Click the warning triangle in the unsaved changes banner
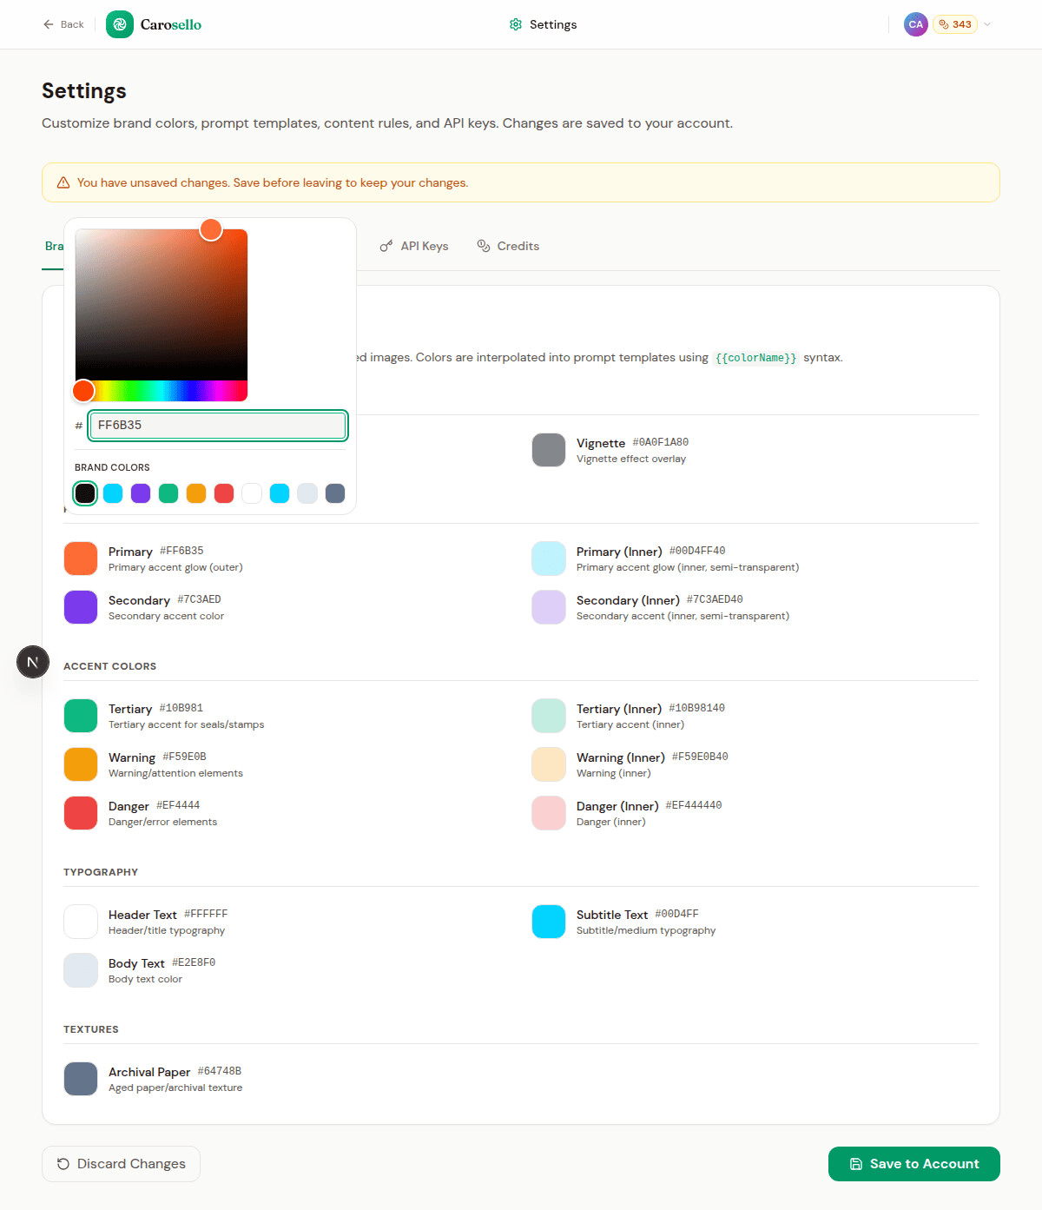The width and height of the screenshot is (1042, 1210). click(62, 182)
